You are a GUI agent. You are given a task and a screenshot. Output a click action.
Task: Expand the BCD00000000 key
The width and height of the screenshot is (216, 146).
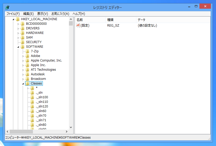18,24
